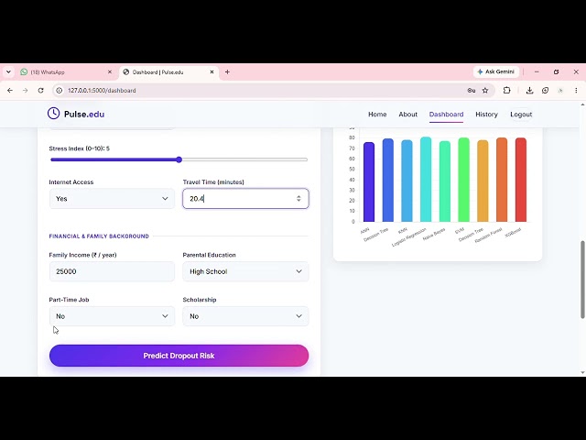This screenshot has height=440, width=586.
Task: Close the WhatsApp tab
Action: (x=110, y=71)
